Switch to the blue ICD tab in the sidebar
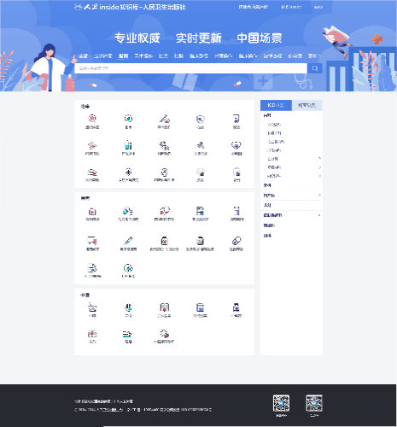Viewport: 397px width, 427px height. coord(276,105)
